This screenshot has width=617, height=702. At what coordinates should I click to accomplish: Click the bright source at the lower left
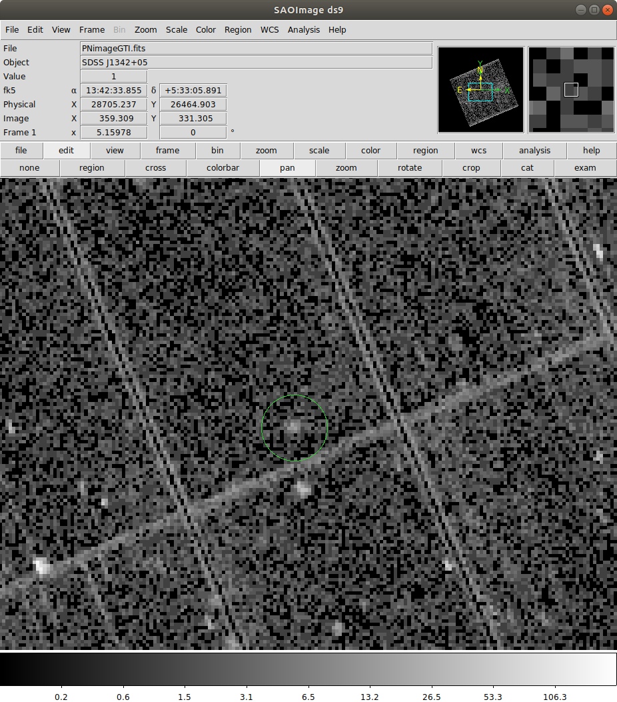coord(41,567)
